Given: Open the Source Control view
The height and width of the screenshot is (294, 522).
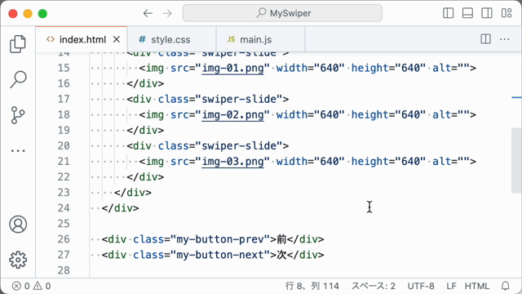Looking at the screenshot, I should click(18, 115).
